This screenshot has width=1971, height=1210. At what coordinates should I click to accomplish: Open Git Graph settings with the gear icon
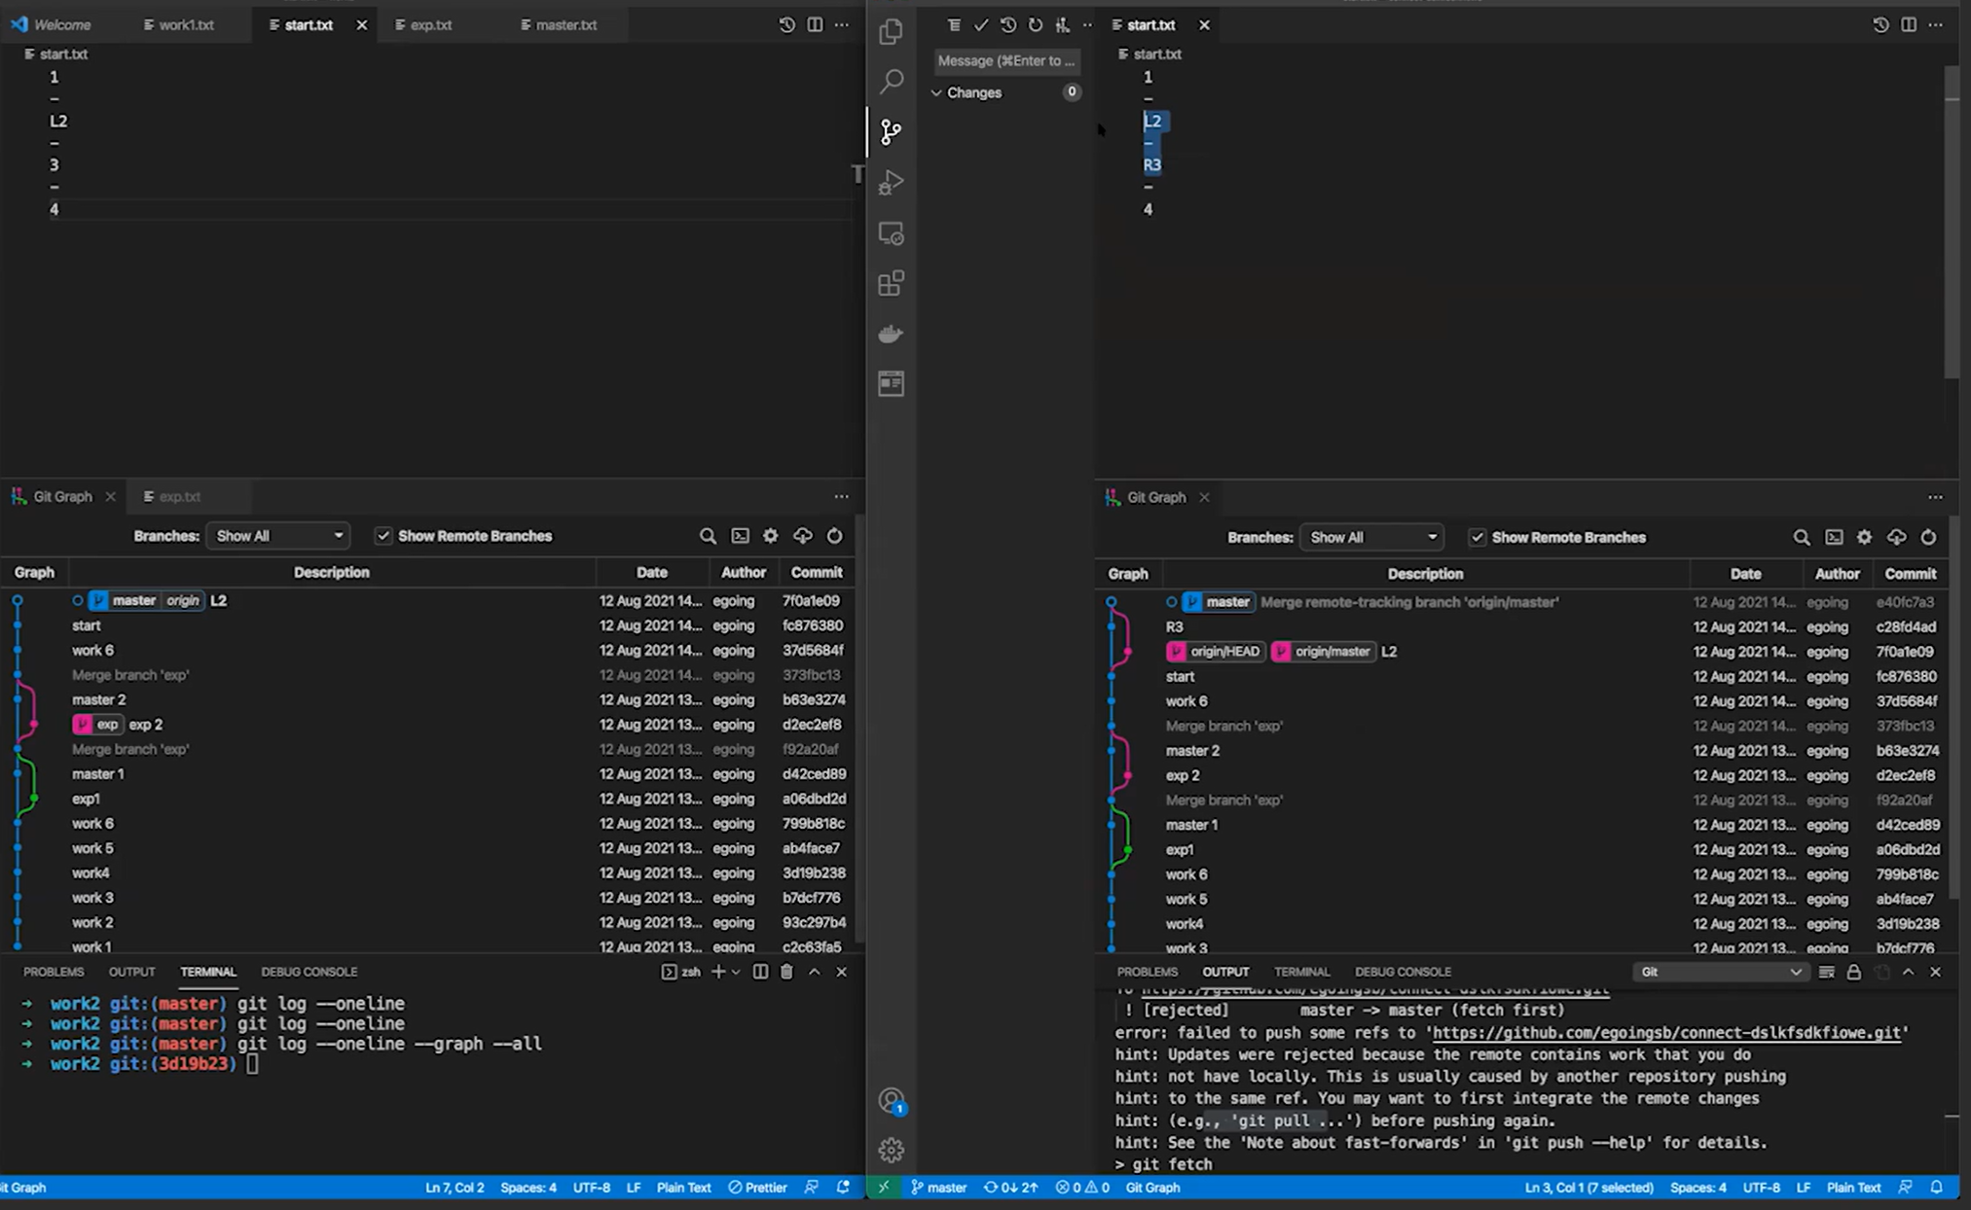(770, 535)
